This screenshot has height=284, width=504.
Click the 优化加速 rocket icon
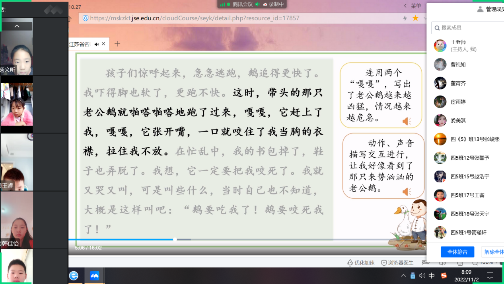click(x=350, y=263)
